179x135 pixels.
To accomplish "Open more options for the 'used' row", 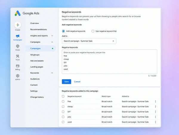I will point(155,122).
